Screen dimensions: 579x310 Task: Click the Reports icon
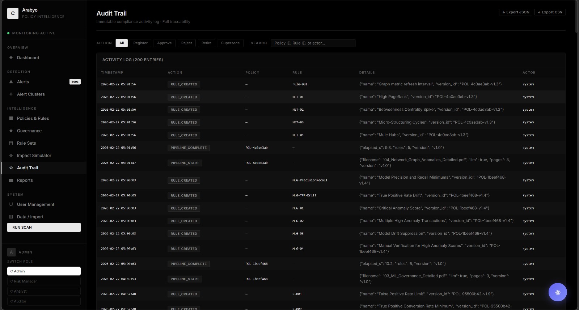[x=11, y=180]
